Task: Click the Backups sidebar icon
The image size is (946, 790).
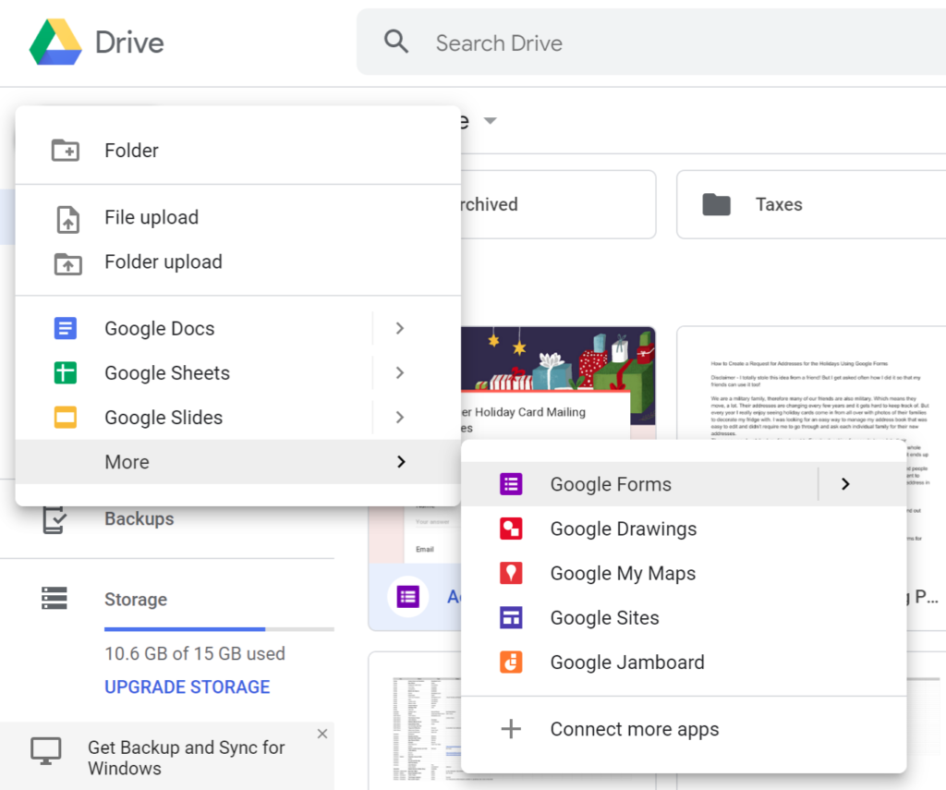Action: click(55, 519)
